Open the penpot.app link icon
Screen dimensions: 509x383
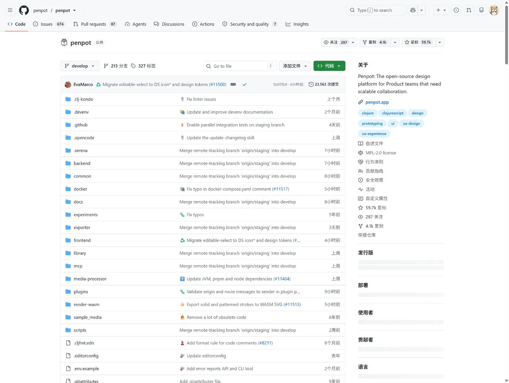[x=361, y=102]
